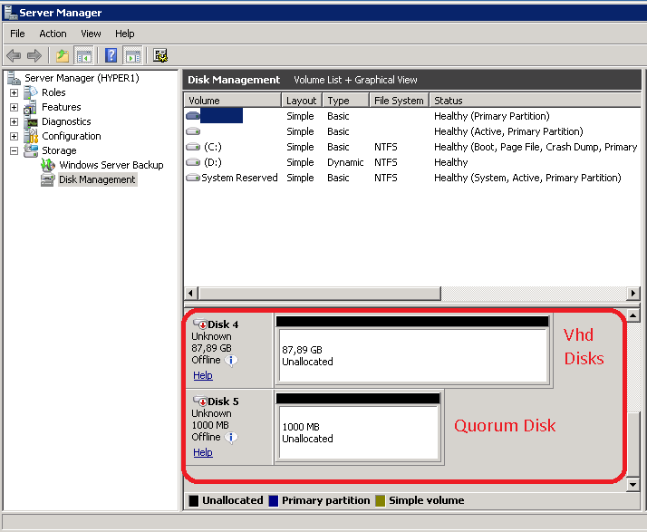
Task: Toggle the Show/Hide Console Tree icon
Action: [83, 56]
